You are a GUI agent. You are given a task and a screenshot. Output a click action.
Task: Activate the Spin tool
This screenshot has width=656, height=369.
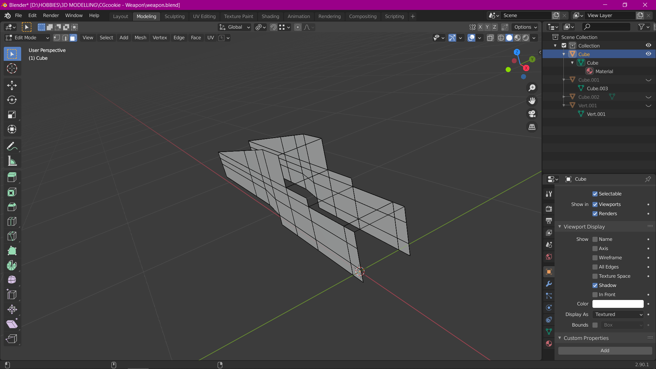tap(12, 265)
